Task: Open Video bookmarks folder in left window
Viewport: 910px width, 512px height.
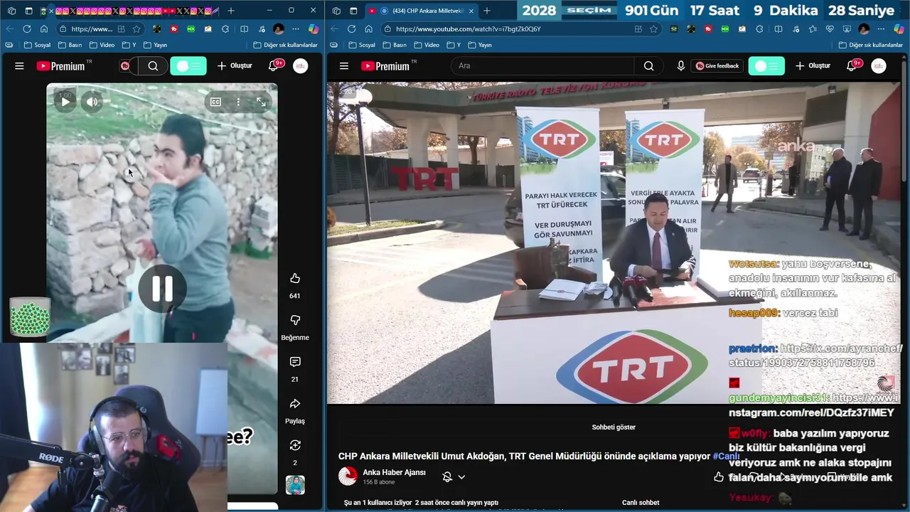Action: click(x=102, y=45)
